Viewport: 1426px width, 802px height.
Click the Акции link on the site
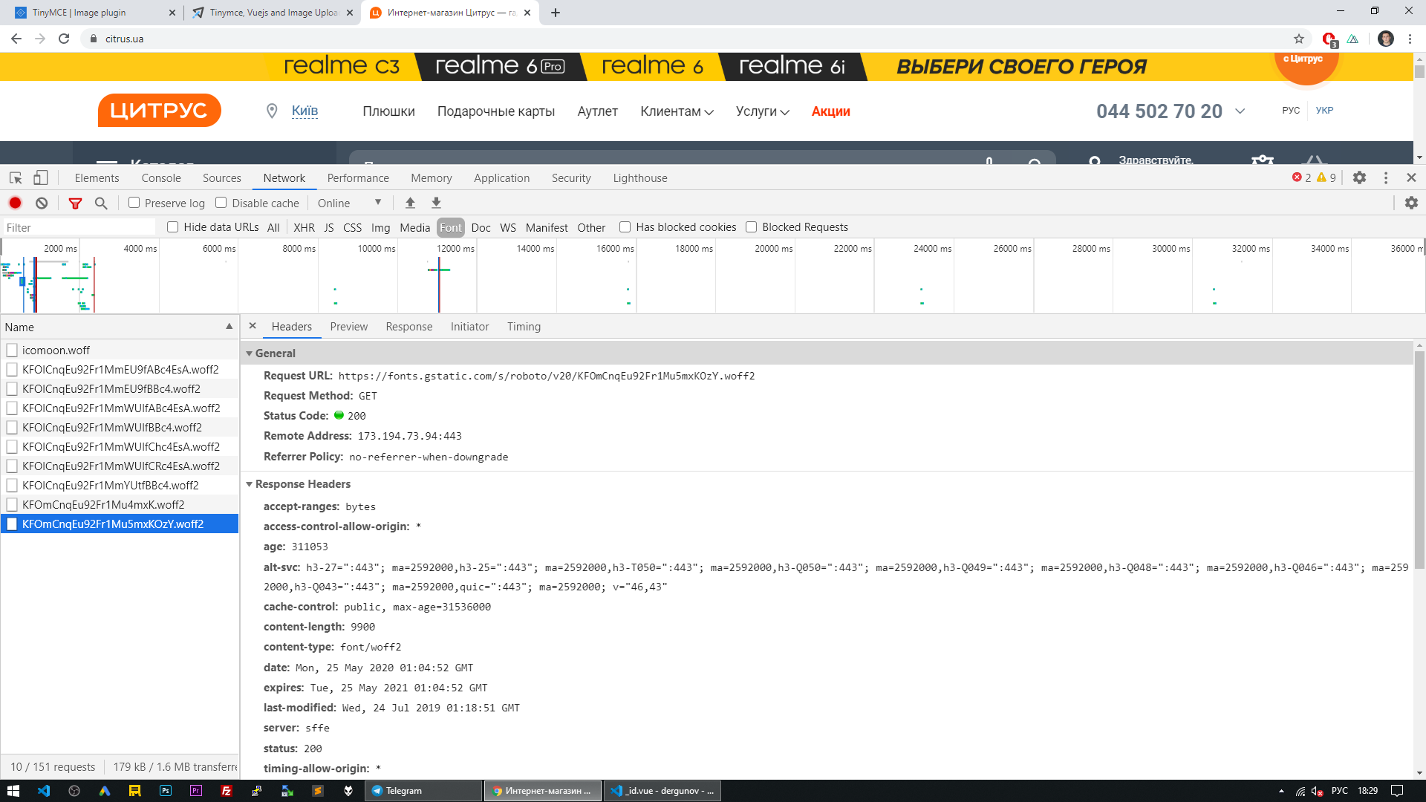pos(830,111)
